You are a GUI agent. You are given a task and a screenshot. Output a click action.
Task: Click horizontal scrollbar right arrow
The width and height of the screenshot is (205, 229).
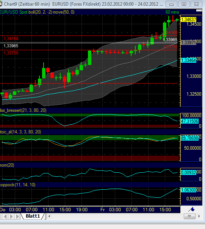[199, 216]
